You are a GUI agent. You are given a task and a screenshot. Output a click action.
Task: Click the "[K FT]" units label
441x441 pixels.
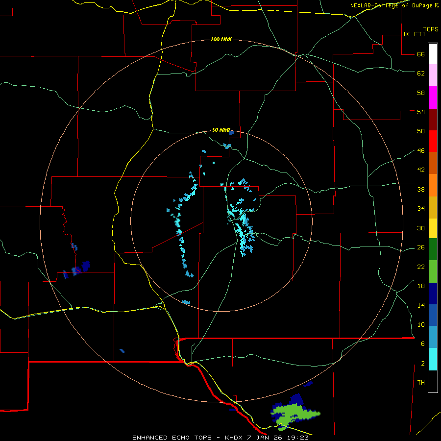tap(414, 34)
